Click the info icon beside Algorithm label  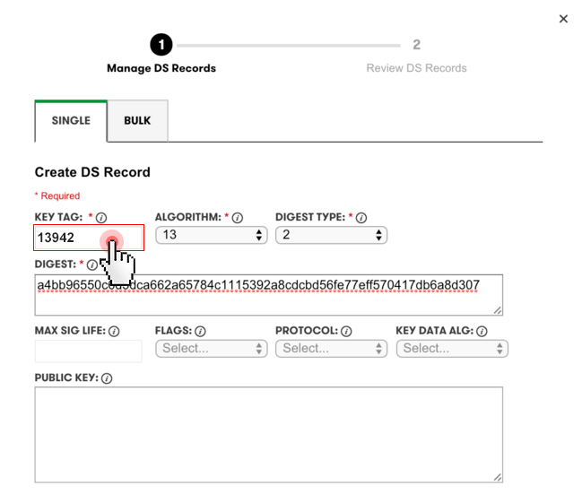tap(238, 218)
